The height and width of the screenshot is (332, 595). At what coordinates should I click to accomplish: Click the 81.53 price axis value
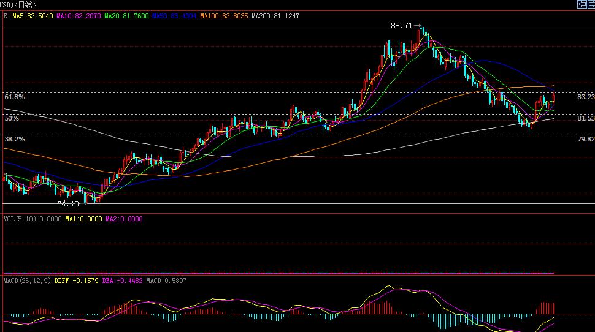pyautogui.click(x=586, y=118)
